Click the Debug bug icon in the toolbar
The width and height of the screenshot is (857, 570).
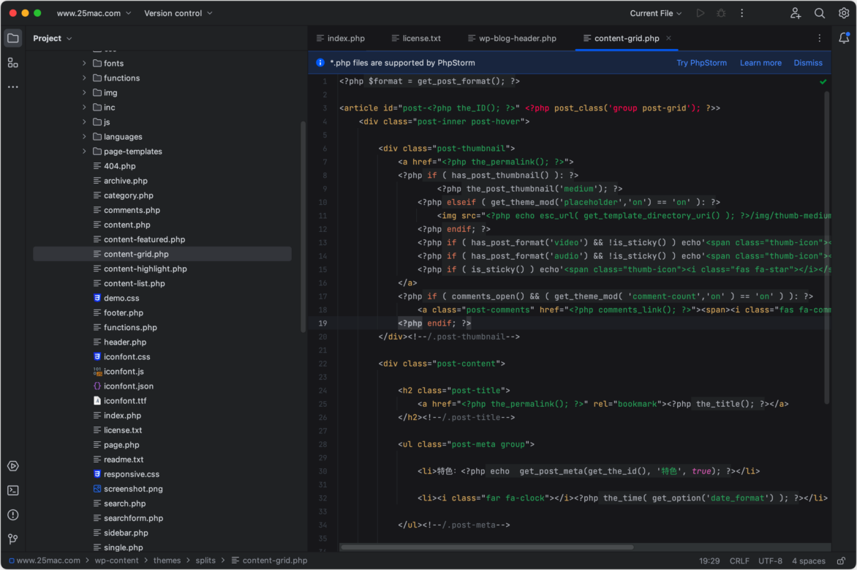coord(721,13)
